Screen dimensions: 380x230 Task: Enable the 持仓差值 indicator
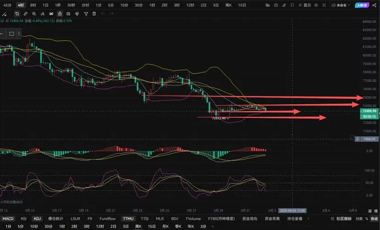click(295, 219)
